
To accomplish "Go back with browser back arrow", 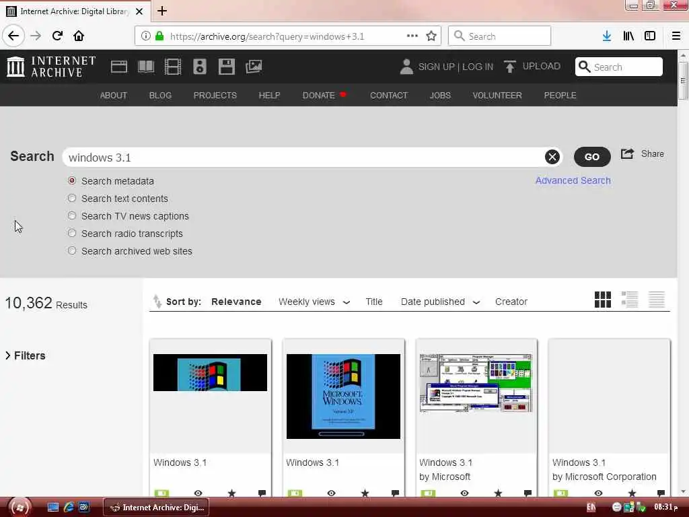I will (13, 36).
